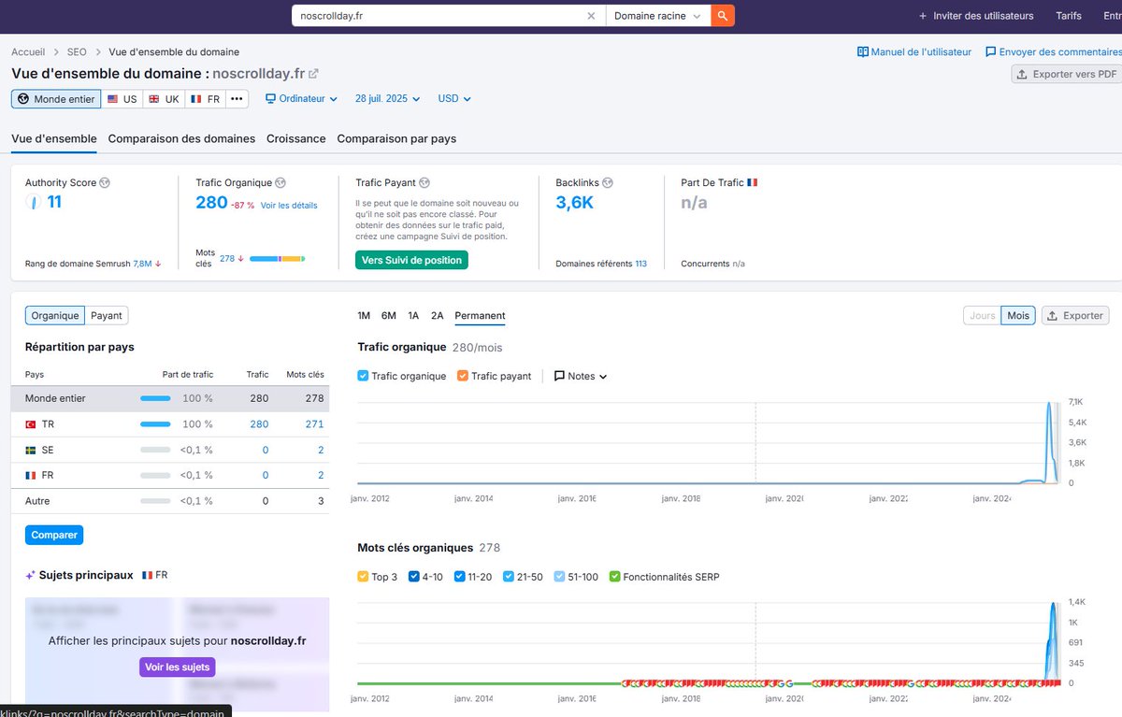Open Comparaison des domaines tab

pos(181,138)
